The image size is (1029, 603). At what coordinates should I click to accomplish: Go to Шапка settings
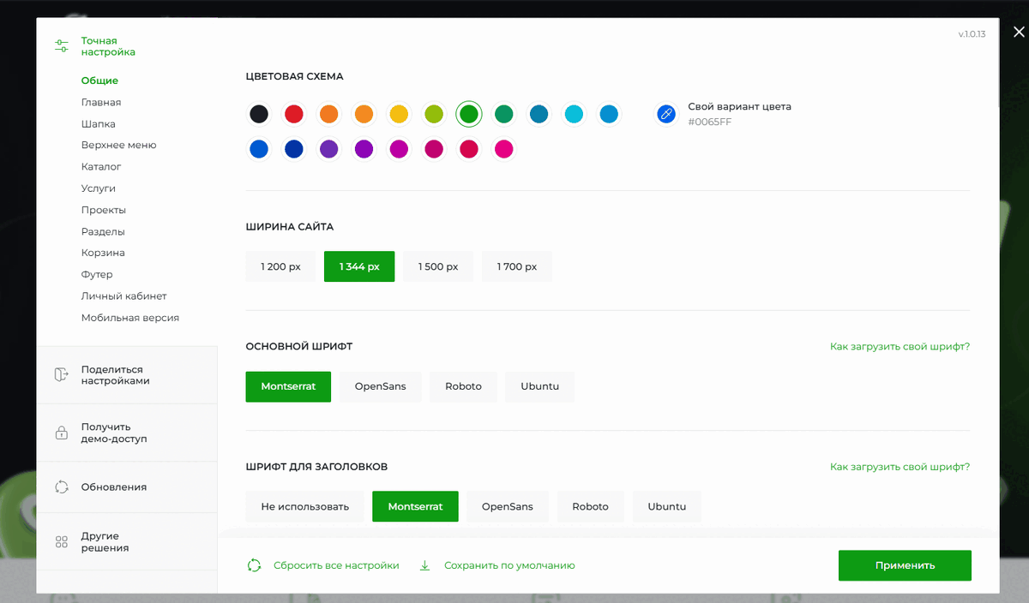point(99,124)
